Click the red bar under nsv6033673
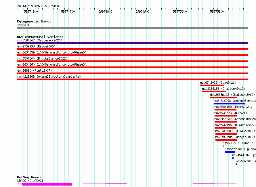Viewport: 256px width, 187px height. 226,116
